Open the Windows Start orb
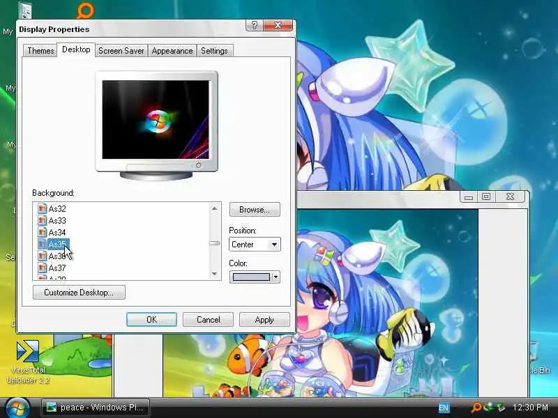Image resolution: width=558 pixels, height=418 pixels. coord(17,408)
